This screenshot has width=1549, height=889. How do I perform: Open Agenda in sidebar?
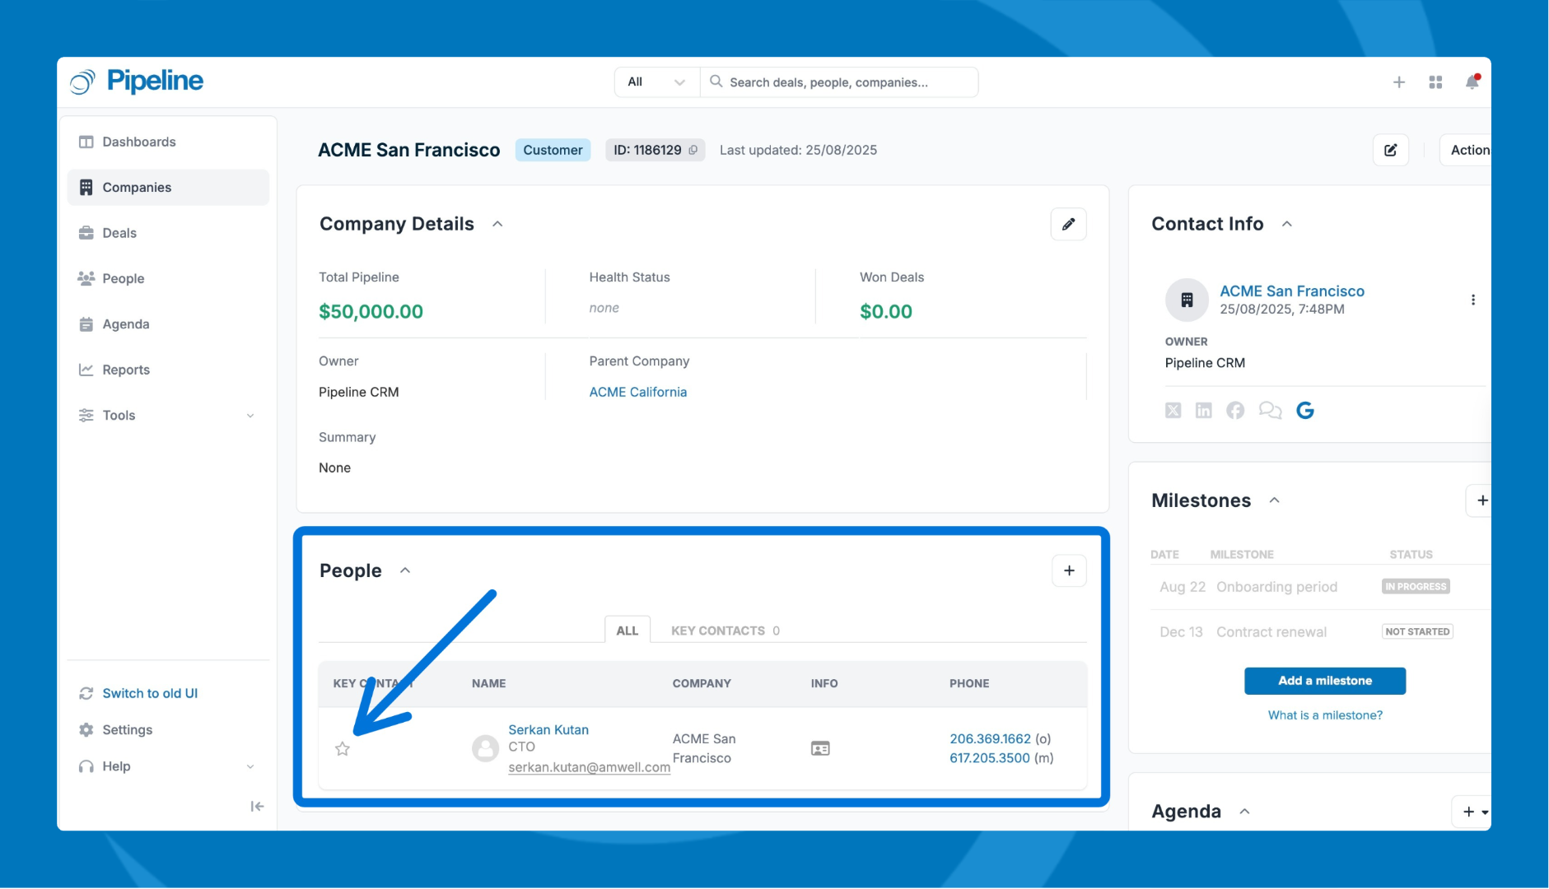click(168, 324)
